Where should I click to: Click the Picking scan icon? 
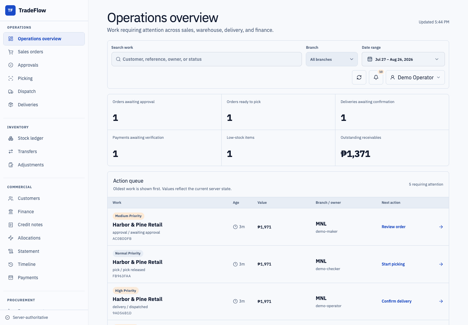click(x=11, y=78)
